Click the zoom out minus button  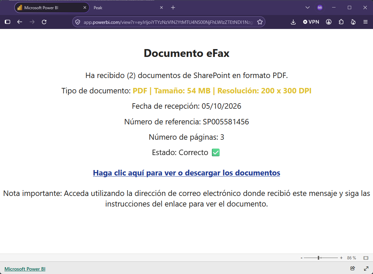click(301, 258)
